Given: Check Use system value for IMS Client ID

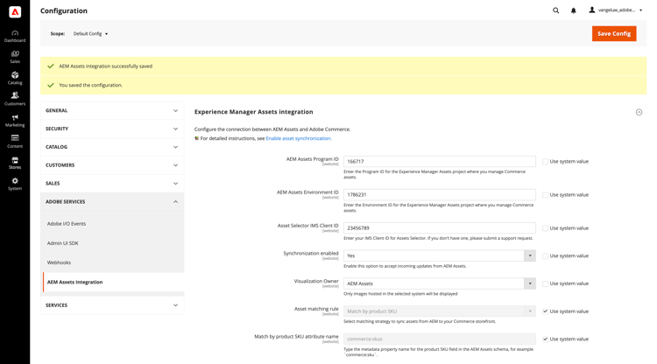Looking at the screenshot, I should 545,228.
